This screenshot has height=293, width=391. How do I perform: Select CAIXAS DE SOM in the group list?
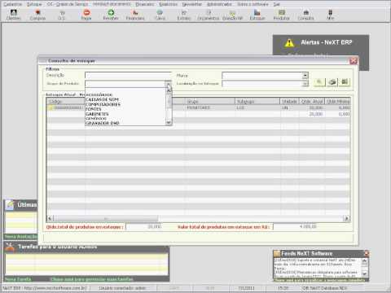point(102,99)
